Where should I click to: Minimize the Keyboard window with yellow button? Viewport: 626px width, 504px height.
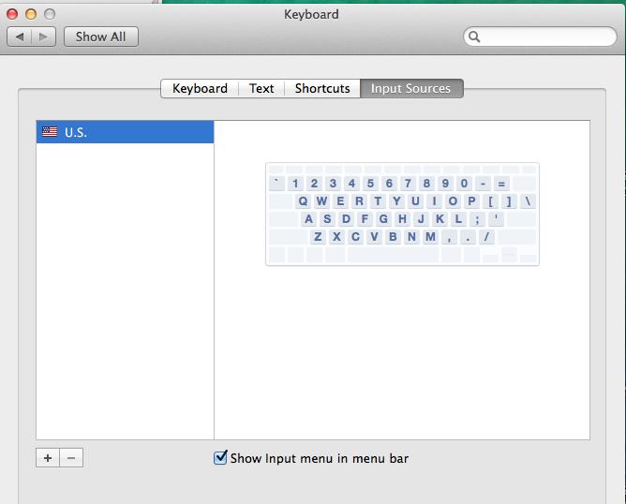31,14
